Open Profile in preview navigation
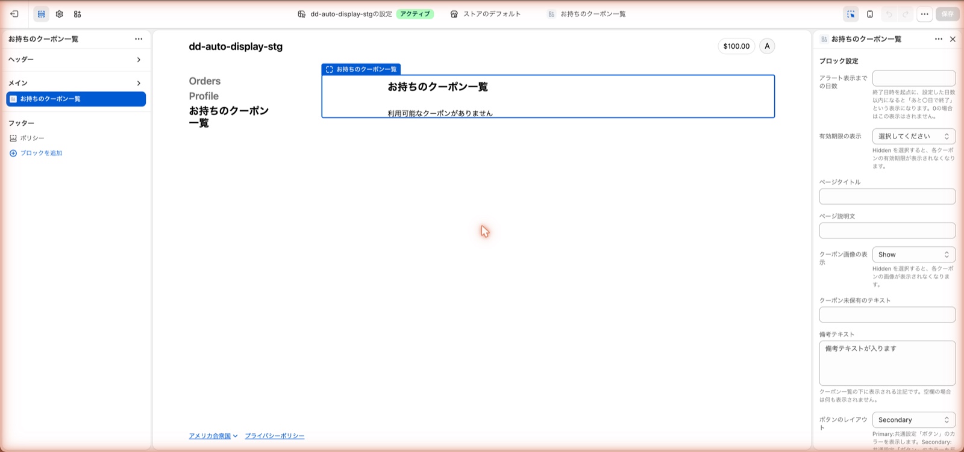 tap(204, 96)
